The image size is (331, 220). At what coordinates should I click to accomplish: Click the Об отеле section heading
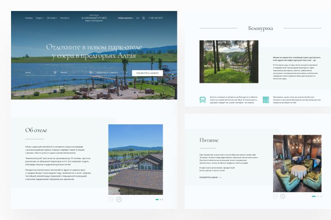[x=36, y=130]
